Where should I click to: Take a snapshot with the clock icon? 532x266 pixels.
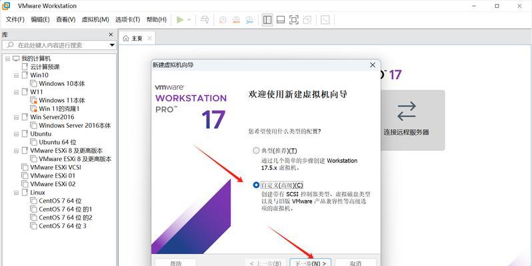(x=223, y=20)
